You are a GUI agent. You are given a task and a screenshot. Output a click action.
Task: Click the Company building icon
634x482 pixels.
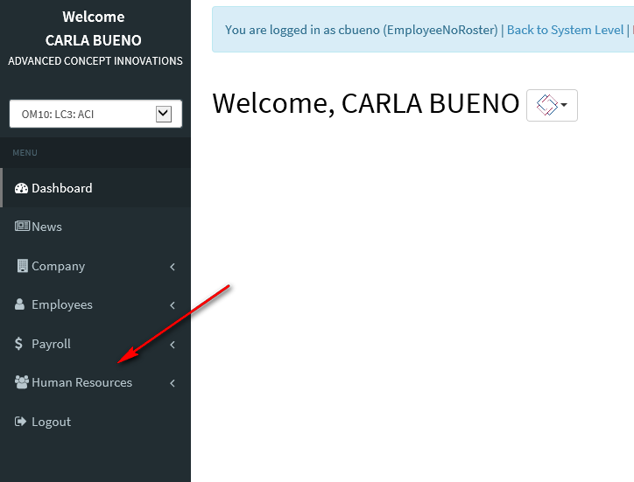point(22,266)
